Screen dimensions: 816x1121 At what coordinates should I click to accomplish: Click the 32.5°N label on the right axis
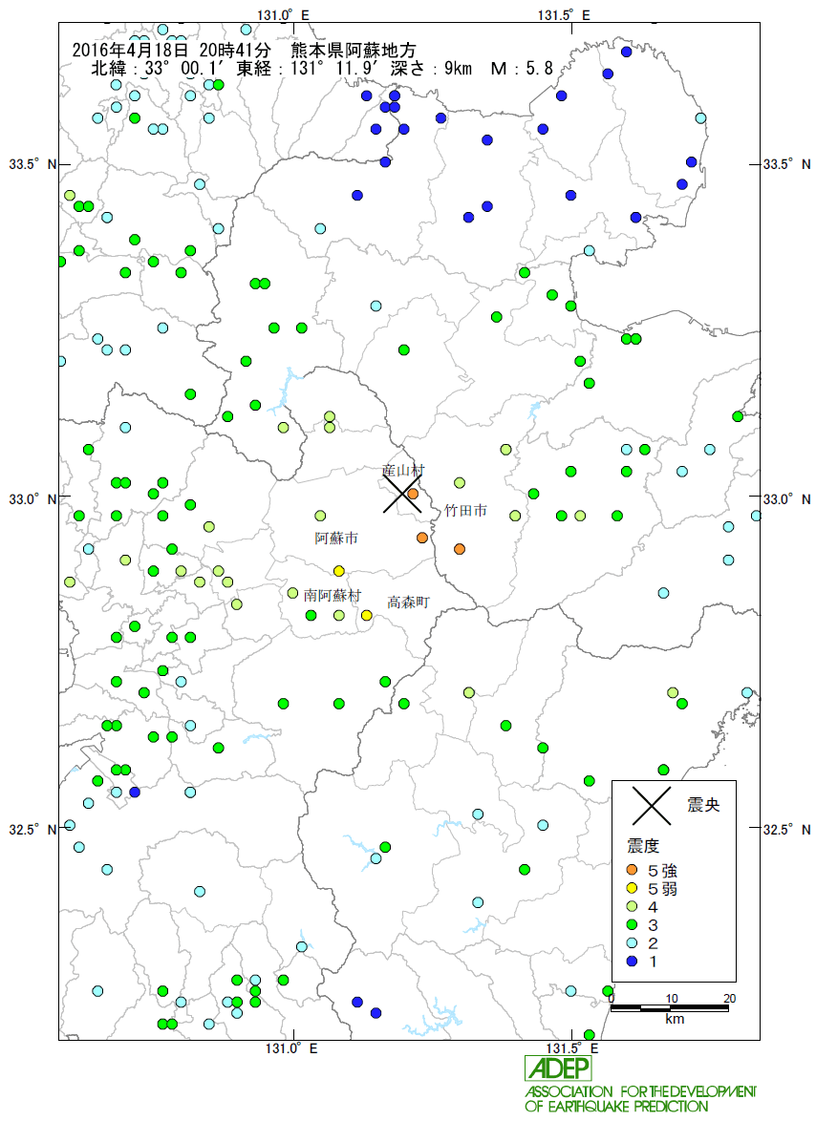(787, 830)
